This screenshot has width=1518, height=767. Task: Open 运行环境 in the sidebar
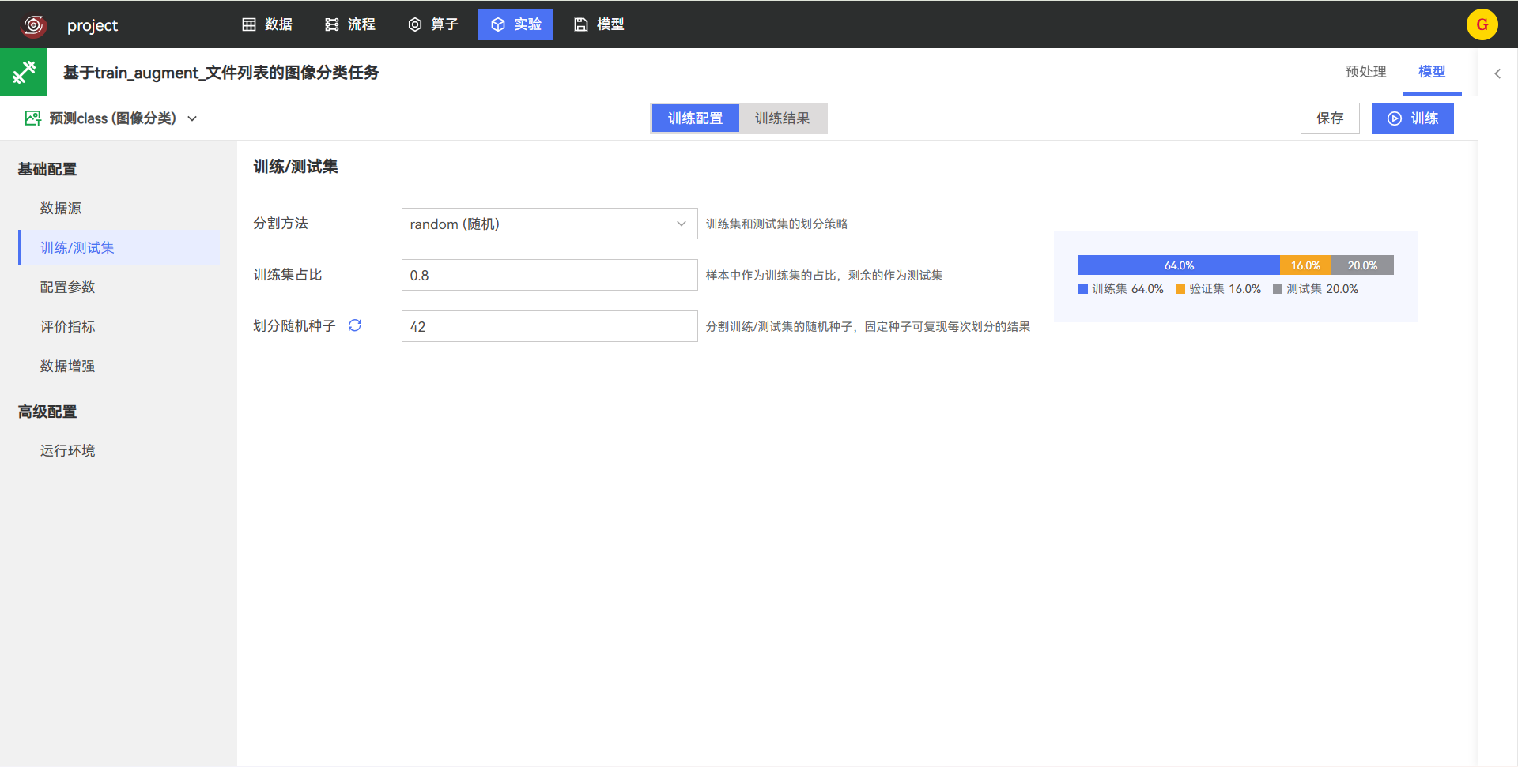(x=119, y=451)
